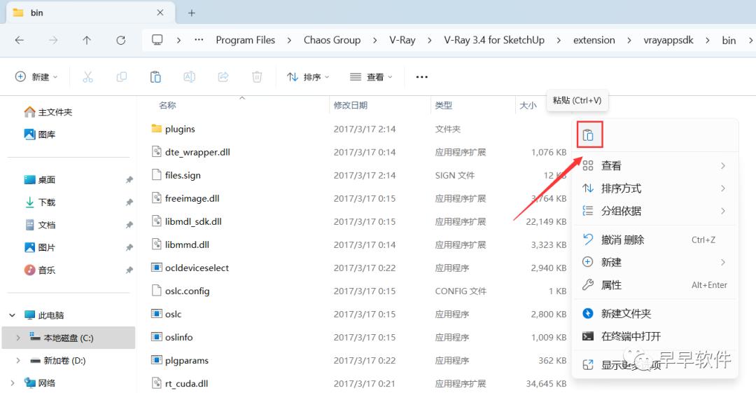Click the Delete trash icon in toolbar
Image resolution: width=756 pixels, height=393 pixels.
click(257, 77)
